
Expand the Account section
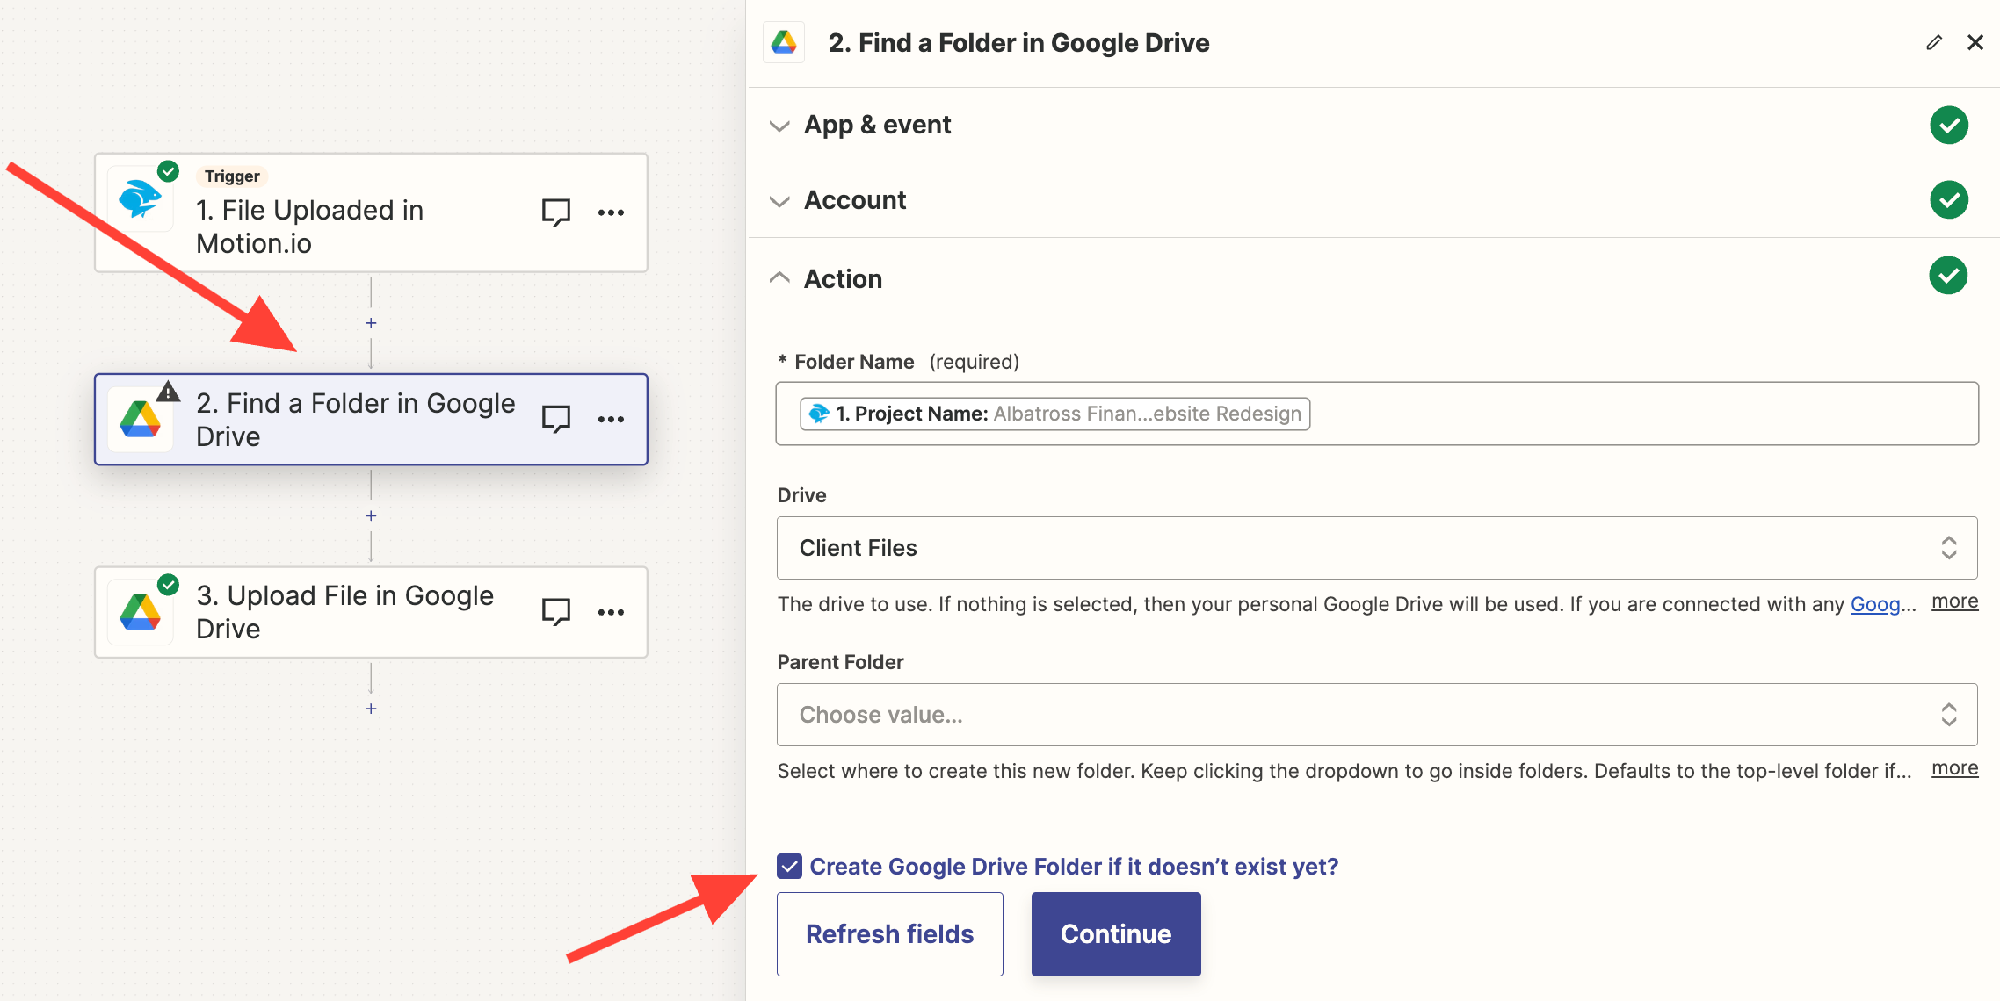click(854, 200)
